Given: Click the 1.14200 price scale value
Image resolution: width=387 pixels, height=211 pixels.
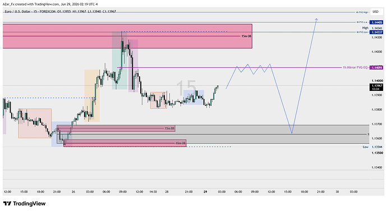Looking at the screenshot, I should [x=377, y=52].
